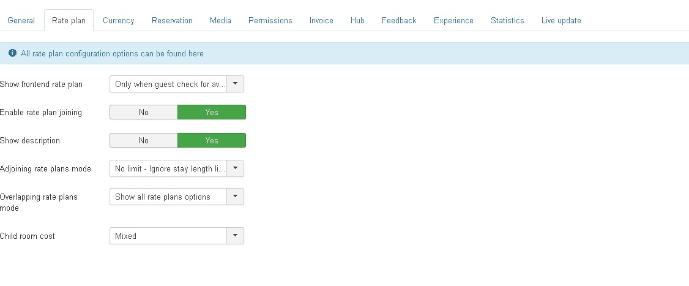The height and width of the screenshot is (286, 689).
Task: Set Show description to No
Action: coord(144,140)
